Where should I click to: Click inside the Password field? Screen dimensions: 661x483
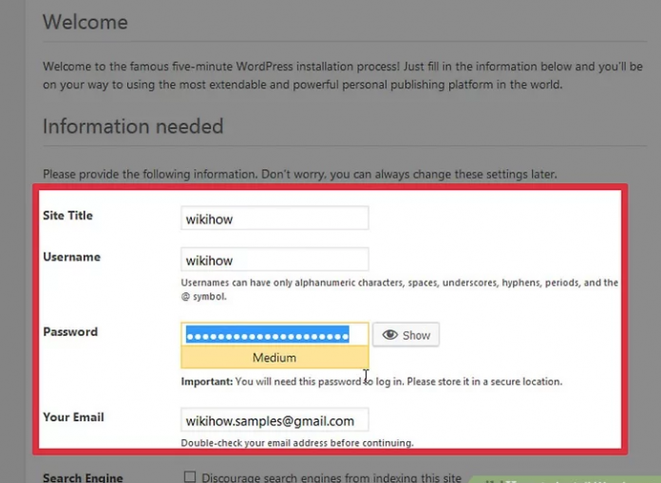(274, 334)
